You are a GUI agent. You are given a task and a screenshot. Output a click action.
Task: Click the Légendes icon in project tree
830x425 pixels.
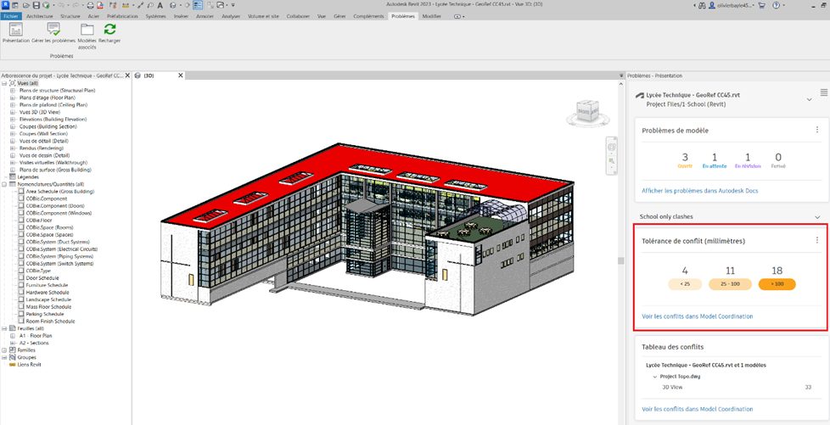click(13, 176)
